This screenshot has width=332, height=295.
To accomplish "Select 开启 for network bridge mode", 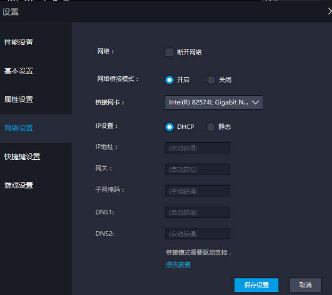I will click(x=169, y=80).
